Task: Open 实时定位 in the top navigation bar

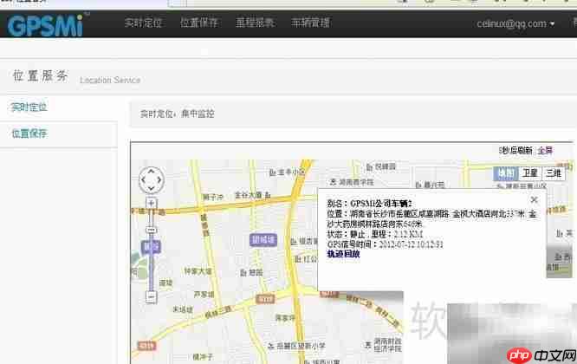Action: [143, 23]
